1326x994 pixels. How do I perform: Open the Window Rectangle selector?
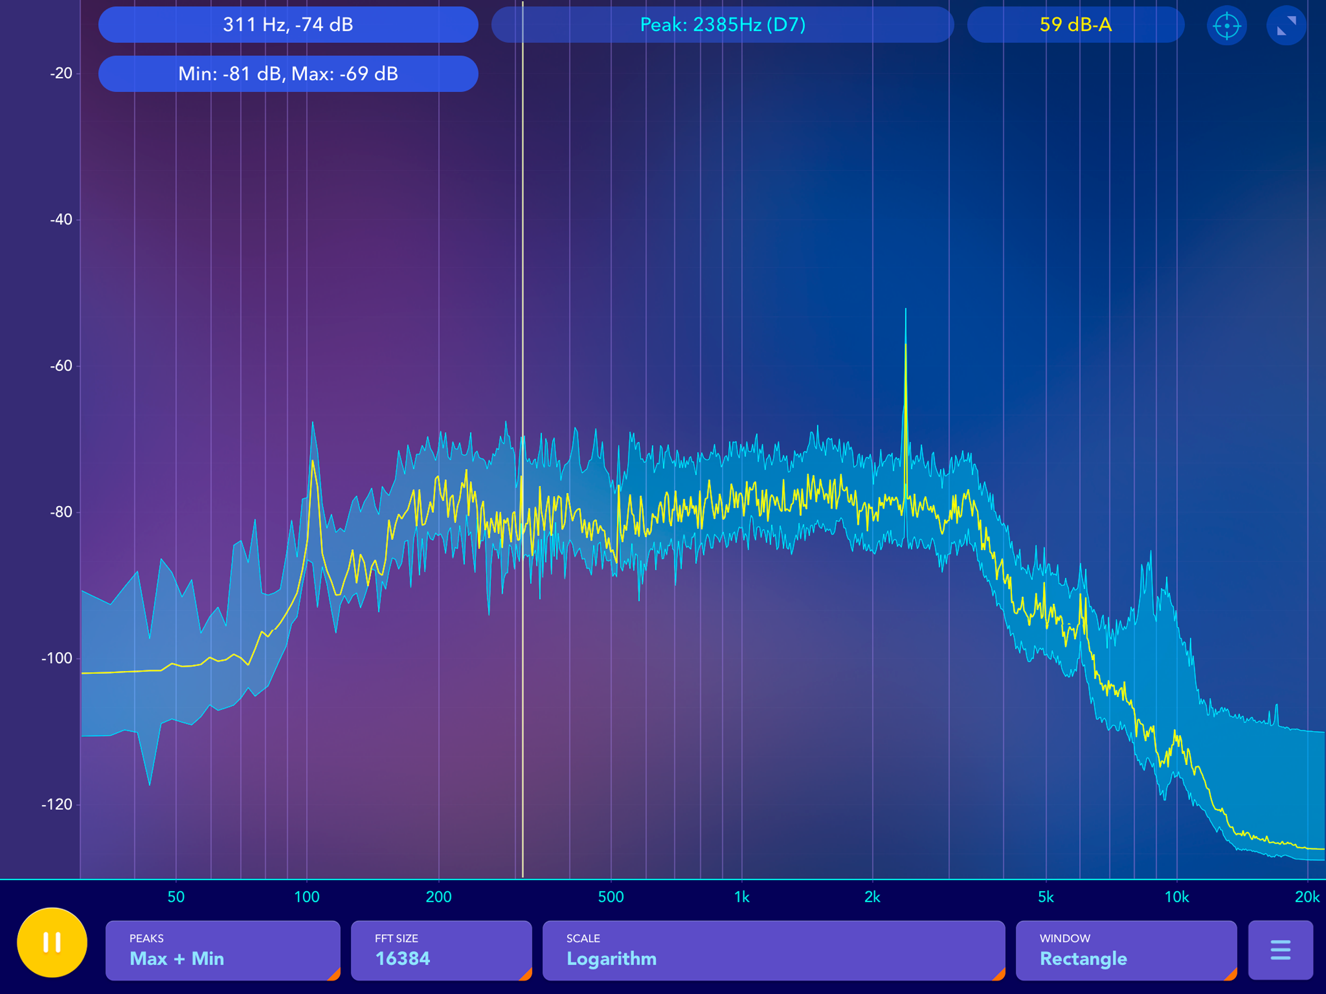[x=1126, y=950]
